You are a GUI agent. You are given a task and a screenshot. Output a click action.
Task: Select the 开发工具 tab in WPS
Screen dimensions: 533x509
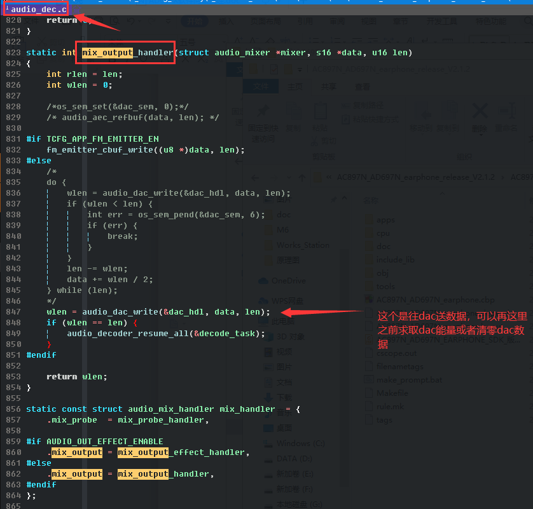[441, 22]
